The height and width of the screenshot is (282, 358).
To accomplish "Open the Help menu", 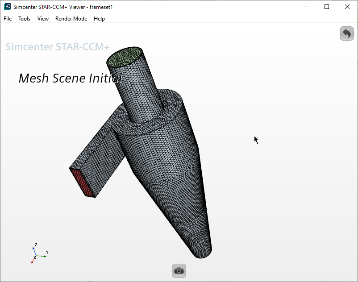I will point(99,19).
